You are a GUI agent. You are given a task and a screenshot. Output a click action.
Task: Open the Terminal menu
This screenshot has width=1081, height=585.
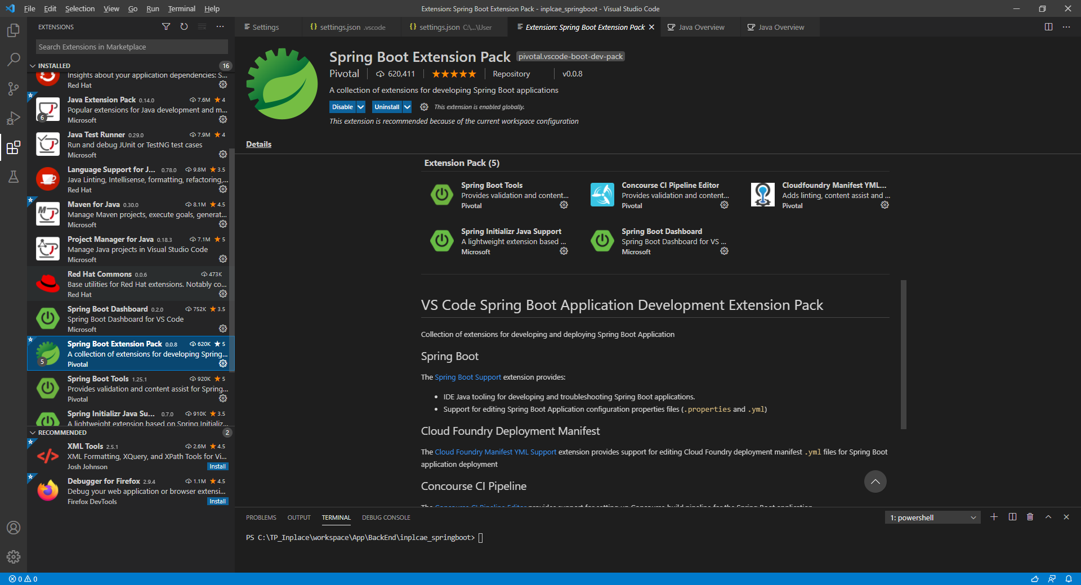(181, 8)
